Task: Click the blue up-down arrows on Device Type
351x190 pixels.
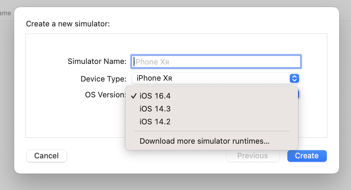Action: point(294,78)
